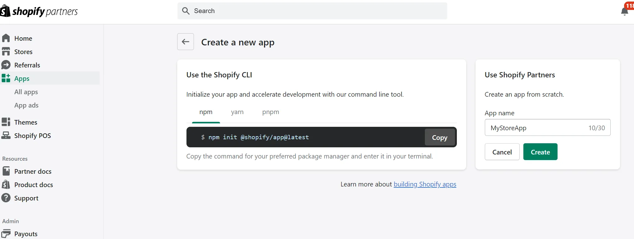
Task: Click Cancel in Use Shopify Partners
Action: click(x=502, y=152)
